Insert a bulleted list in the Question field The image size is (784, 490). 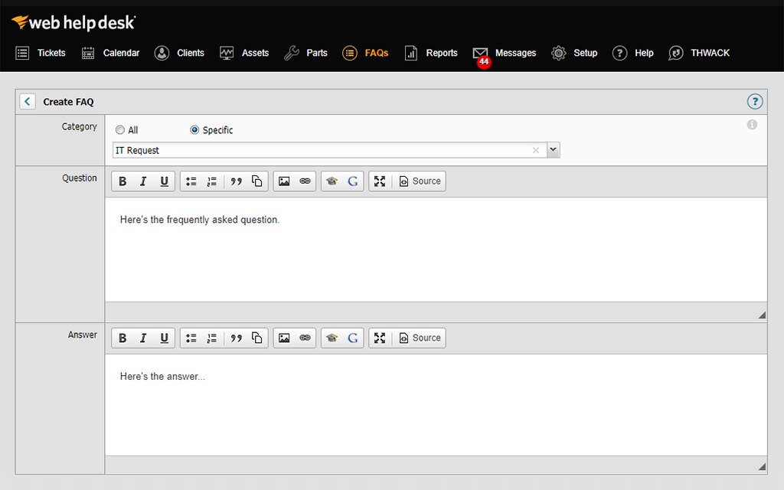pyautogui.click(x=191, y=181)
